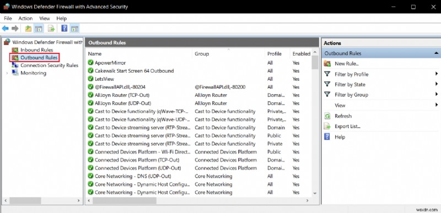Image resolution: width=441 pixels, height=213 pixels.
Task: Sort rules by the Enabled column header
Action: click(x=301, y=53)
